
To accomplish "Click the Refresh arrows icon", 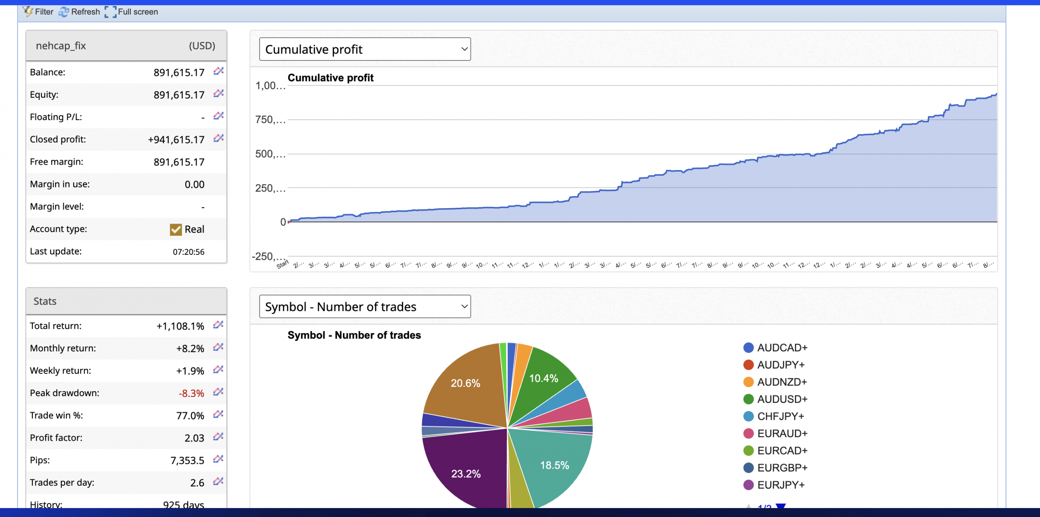I will pos(64,12).
